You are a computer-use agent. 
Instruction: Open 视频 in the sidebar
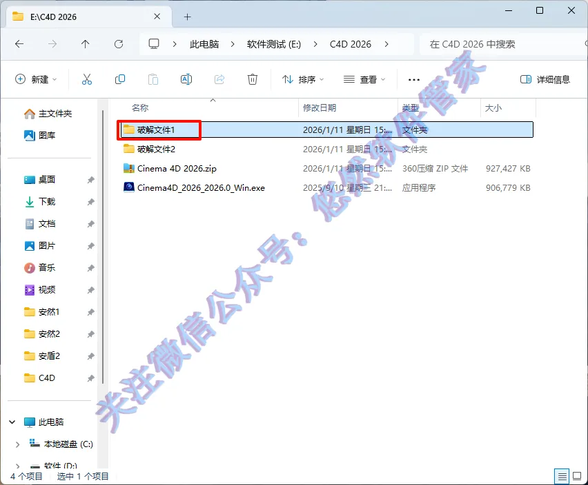click(40, 289)
